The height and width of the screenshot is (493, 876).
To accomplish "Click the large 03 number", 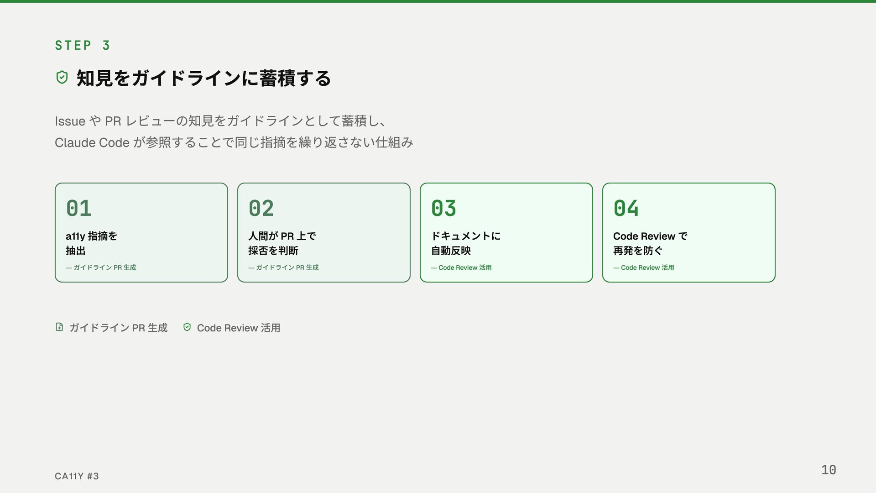I will coord(444,209).
